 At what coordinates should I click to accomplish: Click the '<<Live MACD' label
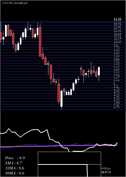pos(106,170)
